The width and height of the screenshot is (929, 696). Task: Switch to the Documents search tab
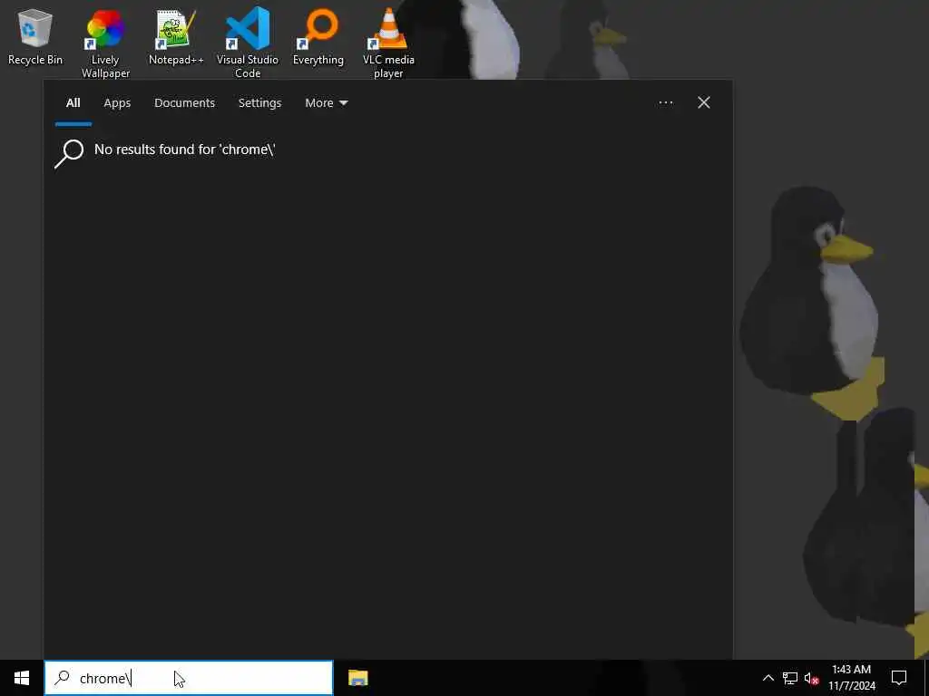point(184,103)
